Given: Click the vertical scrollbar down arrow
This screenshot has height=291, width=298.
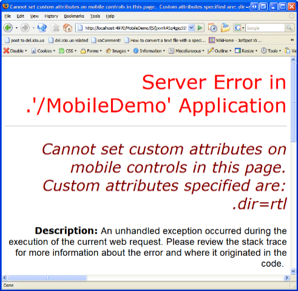Looking at the screenshot, I should click(x=293, y=271).
